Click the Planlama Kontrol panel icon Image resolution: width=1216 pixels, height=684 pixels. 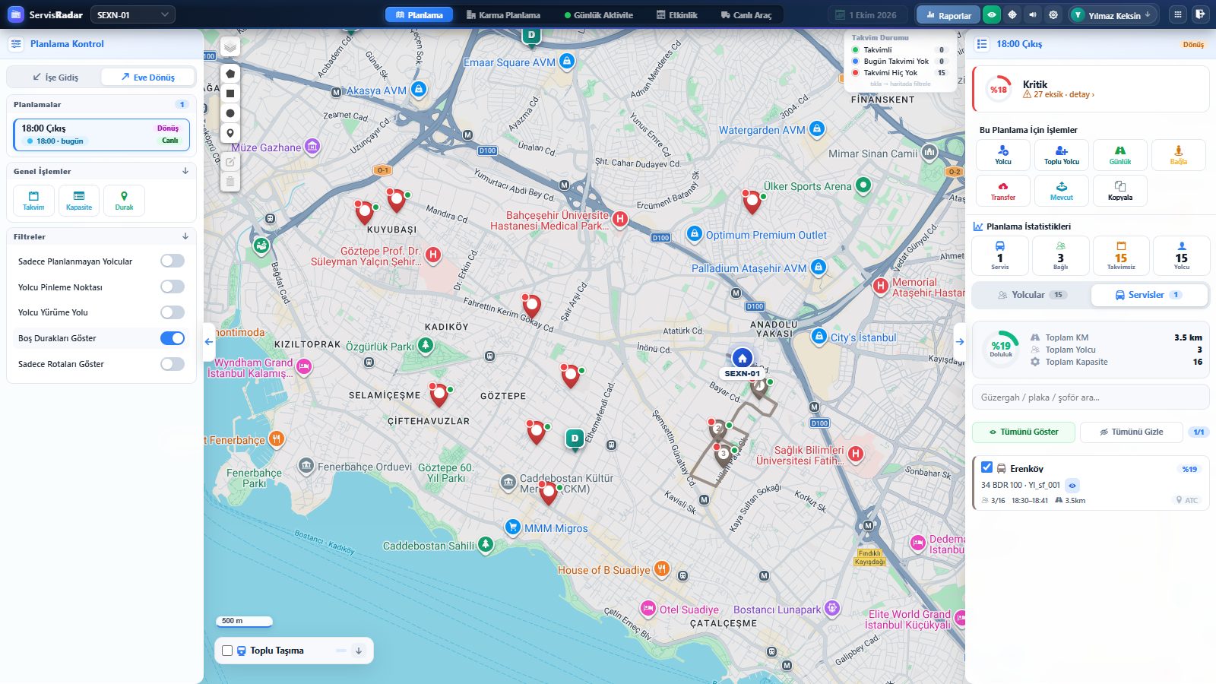[x=16, y=44]
